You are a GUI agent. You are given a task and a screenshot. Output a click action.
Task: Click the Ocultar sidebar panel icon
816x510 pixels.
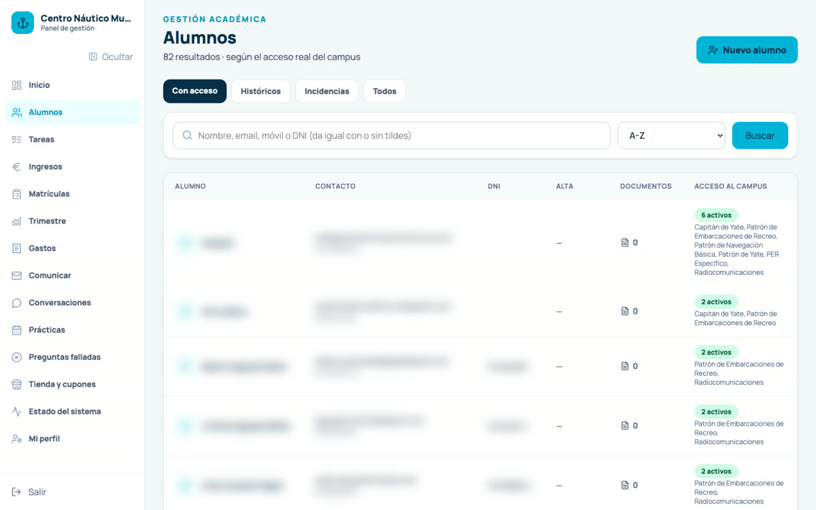93,56
